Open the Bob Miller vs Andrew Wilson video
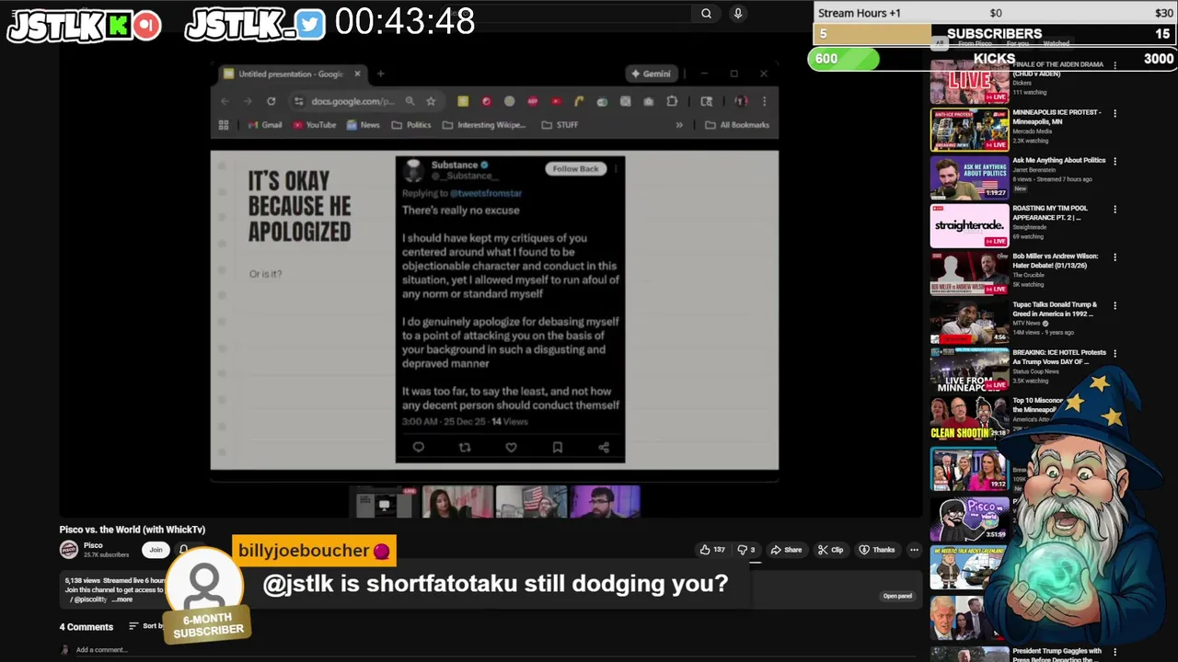Viewport: 1178px width, 662px height. tap(969, 274)
